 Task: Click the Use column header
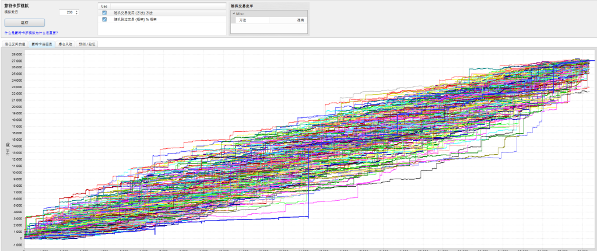(x=105, y=6)
